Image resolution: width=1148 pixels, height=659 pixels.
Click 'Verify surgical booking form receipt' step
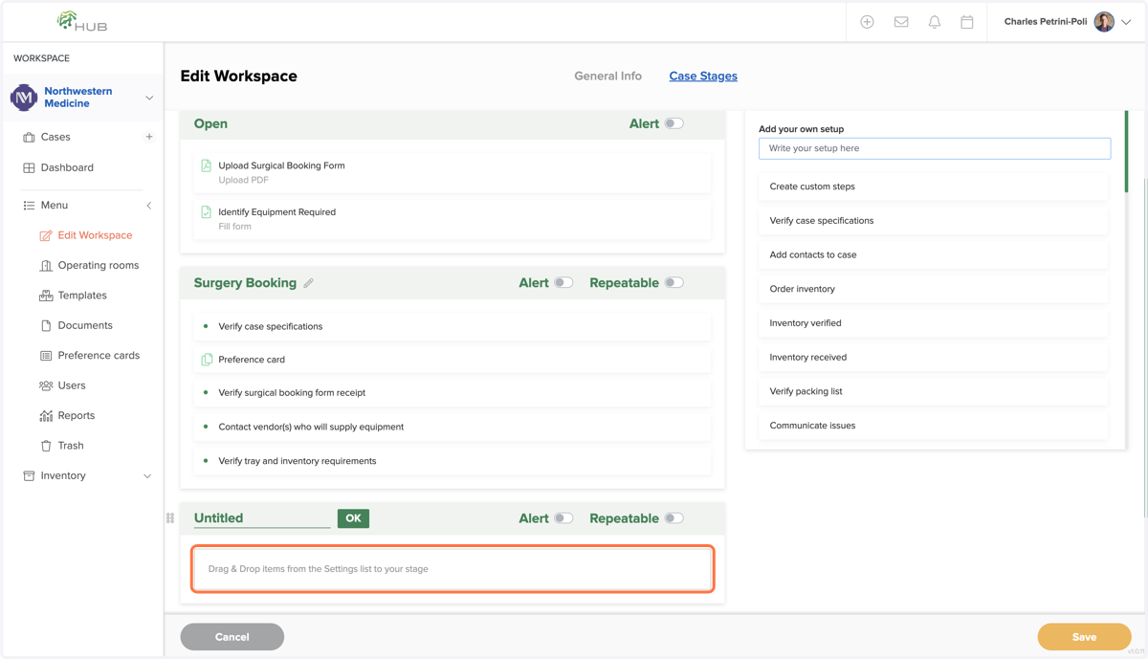point(453,393)
